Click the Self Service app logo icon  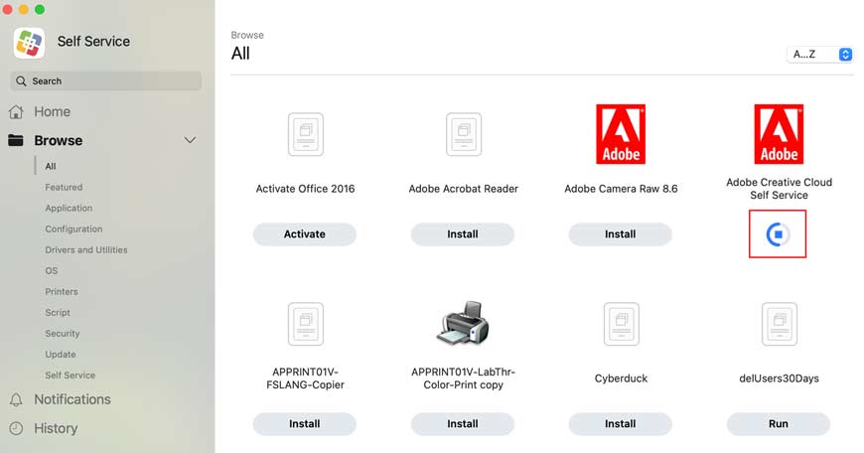tap(29, 43)
